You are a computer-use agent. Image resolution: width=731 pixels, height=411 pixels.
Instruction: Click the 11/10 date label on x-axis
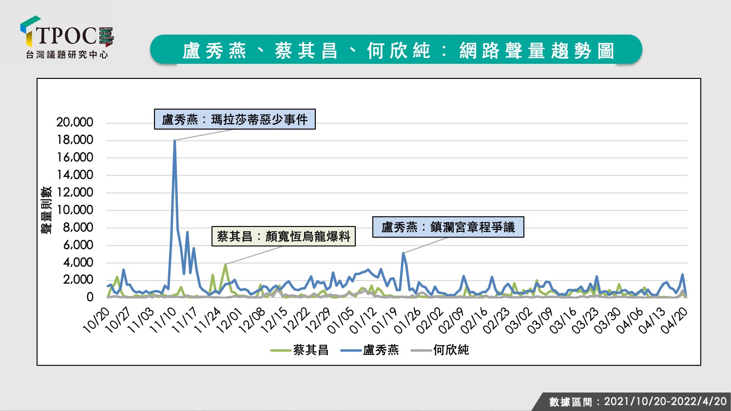tap(164, 320)
